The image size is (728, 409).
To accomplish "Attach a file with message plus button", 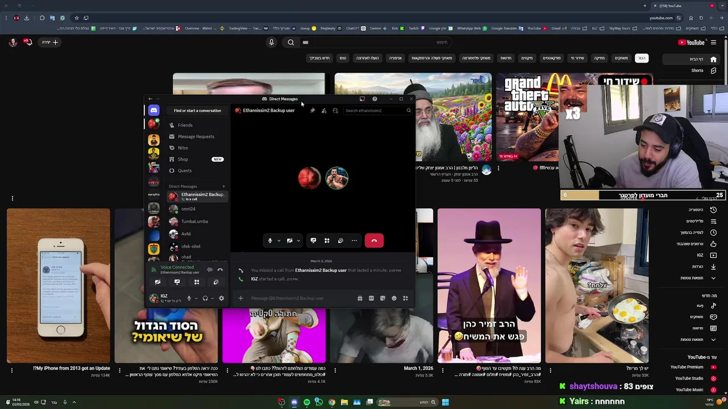I will (241, 298).
